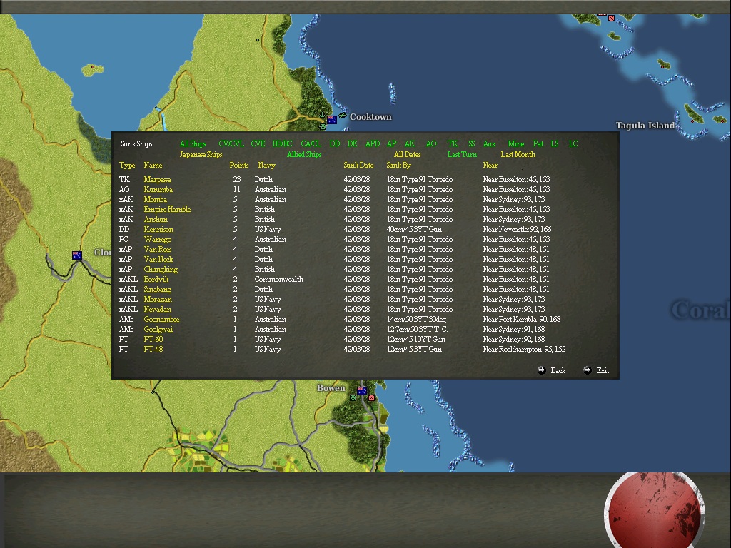The width and height of the screenshot is (731, 548).
Task: Open ship Kurumba in the list
Action: point(158,189)
